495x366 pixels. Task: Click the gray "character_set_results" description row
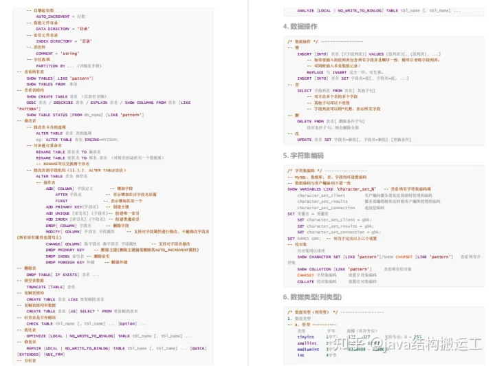[x=368, y=202]
